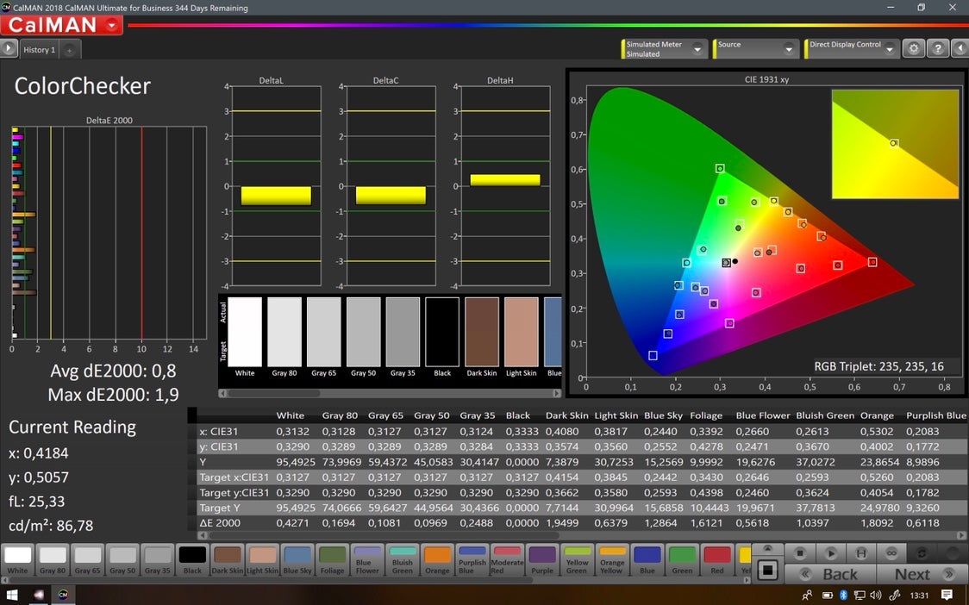Click the arrow button right of the help icon
This screenshot has height=605, width=969.
click(x=960, y=48)
